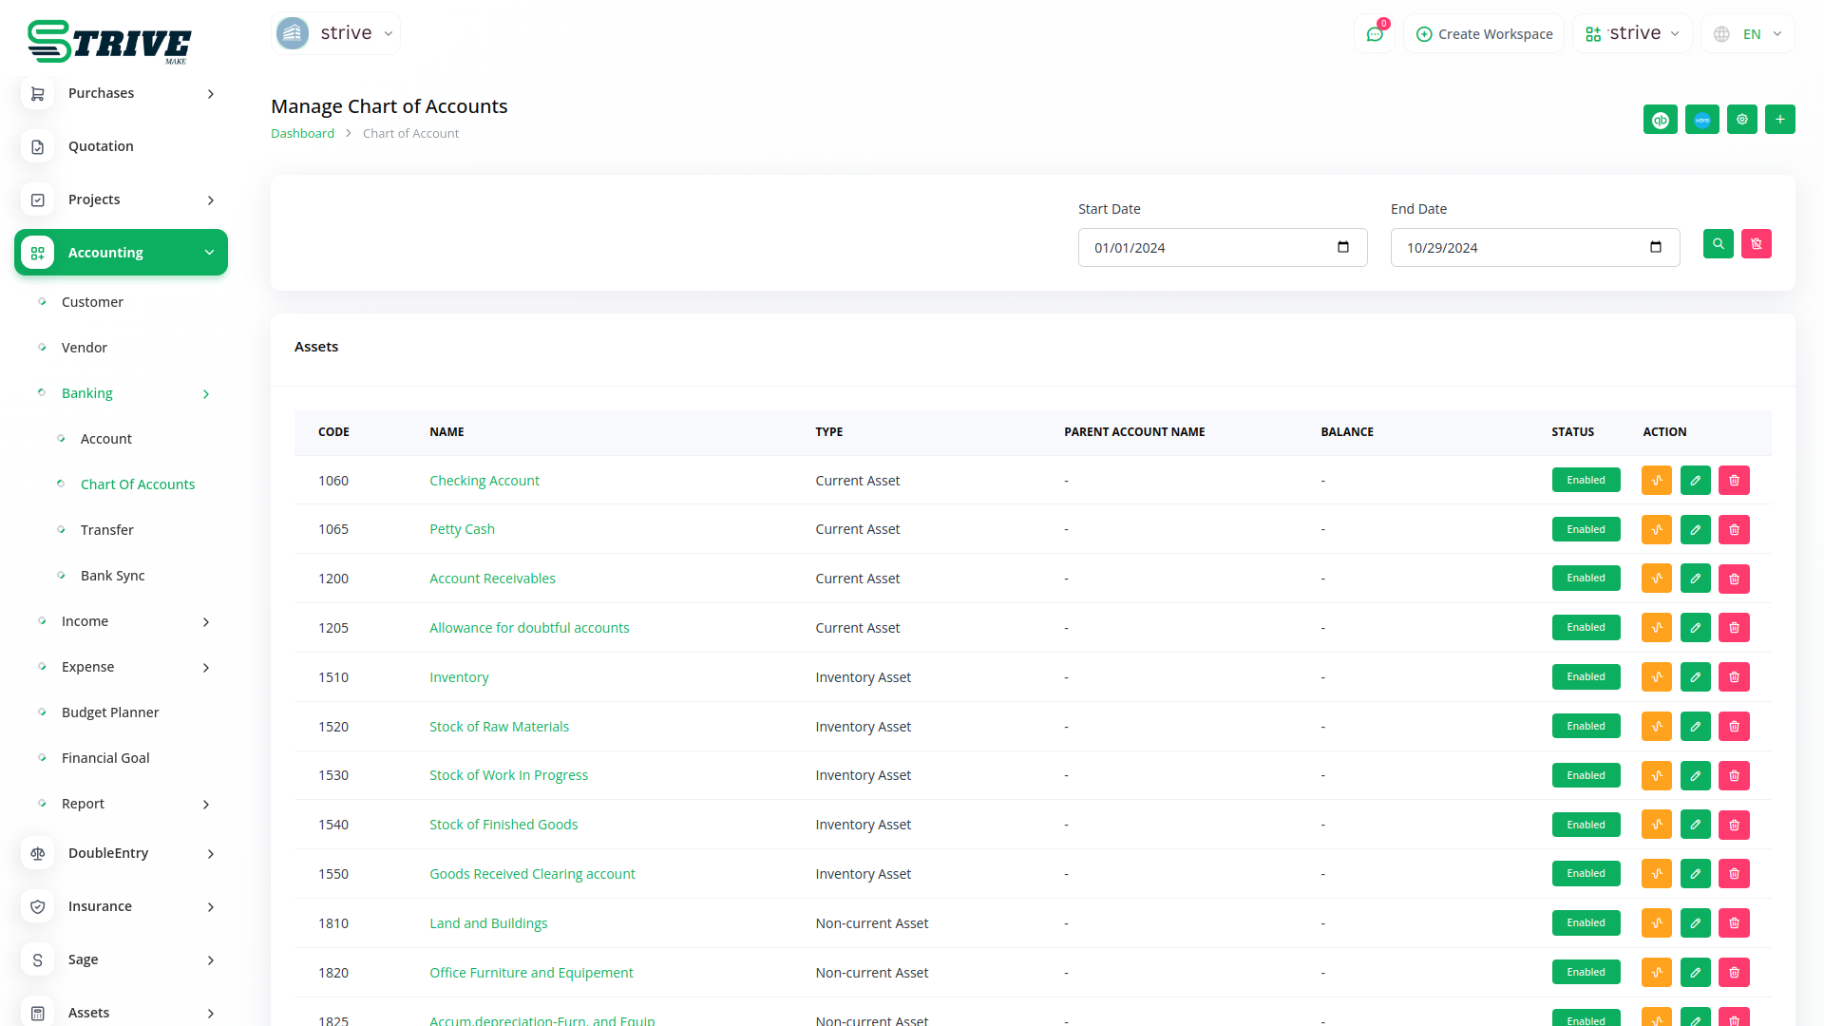Open the chat messages icon
Screen dimensions: 1824x1026
(x=1374, y=34)
